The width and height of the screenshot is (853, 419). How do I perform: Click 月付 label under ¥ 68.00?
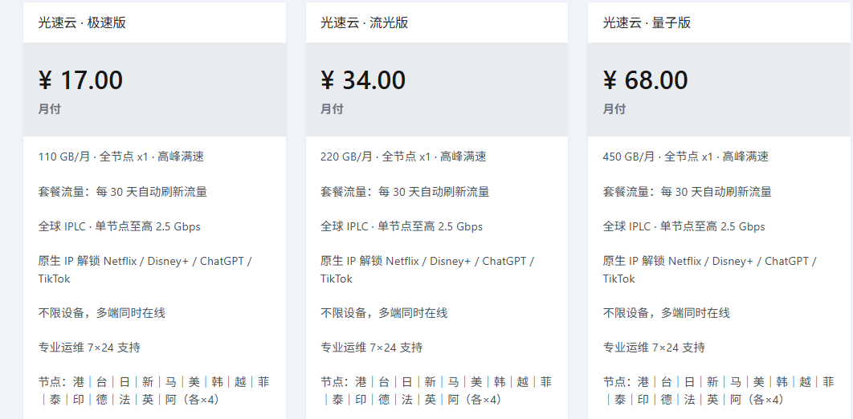[614, 108]
